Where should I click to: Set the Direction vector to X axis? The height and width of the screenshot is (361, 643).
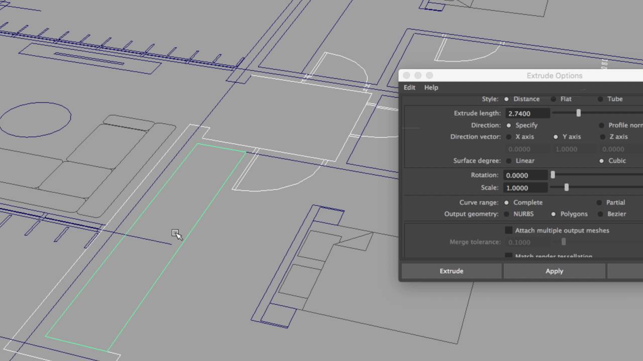(509, 137)
